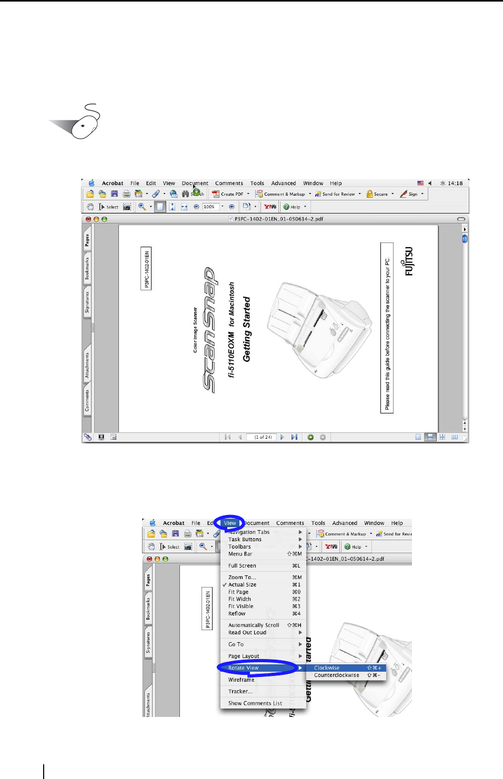Open the Advanced menu in full-window screenshot menu bar
Image resolution: width=503 pixels, height=779 pixels.
[284, 184]
